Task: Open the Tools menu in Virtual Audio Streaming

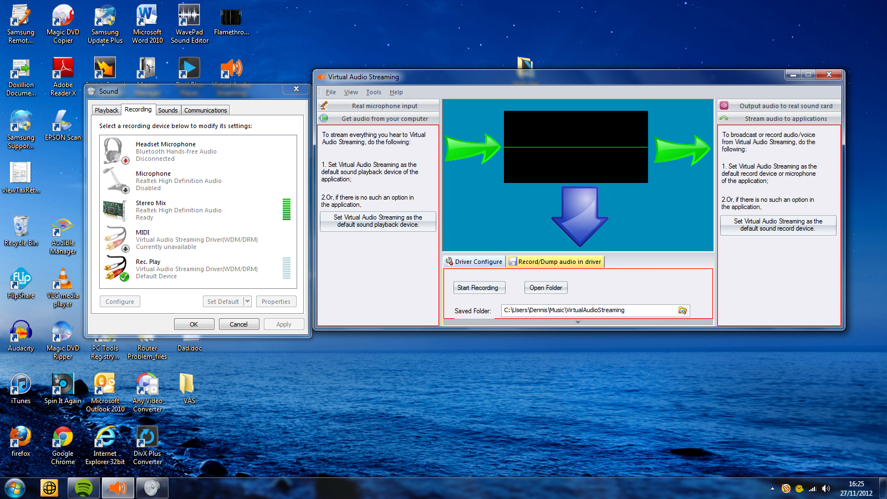Action: (373, 92)
